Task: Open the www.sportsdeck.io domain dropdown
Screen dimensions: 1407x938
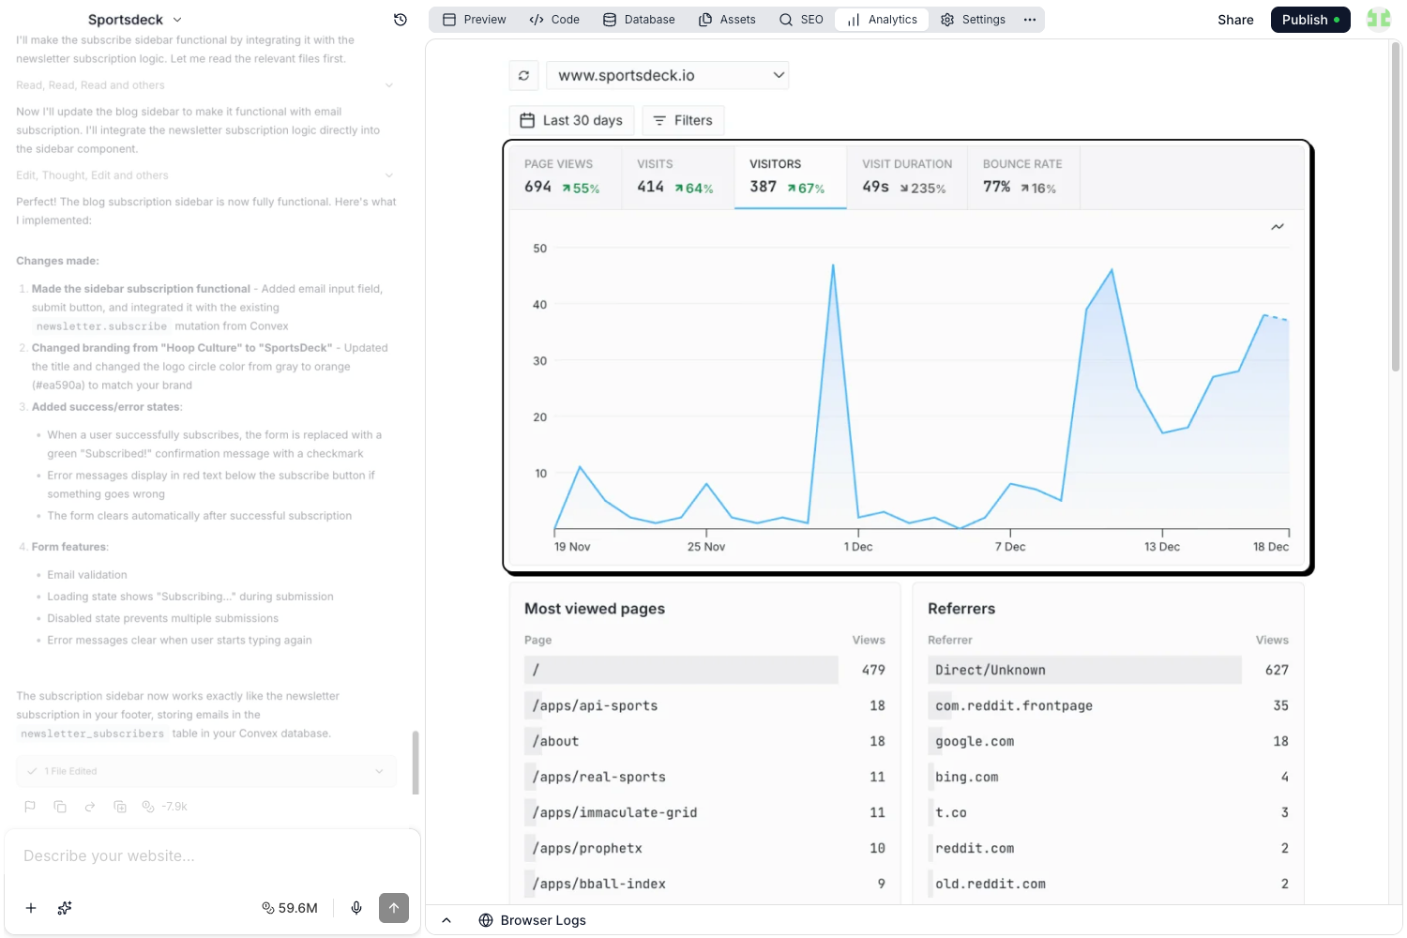Action: (x=668, y=75)
